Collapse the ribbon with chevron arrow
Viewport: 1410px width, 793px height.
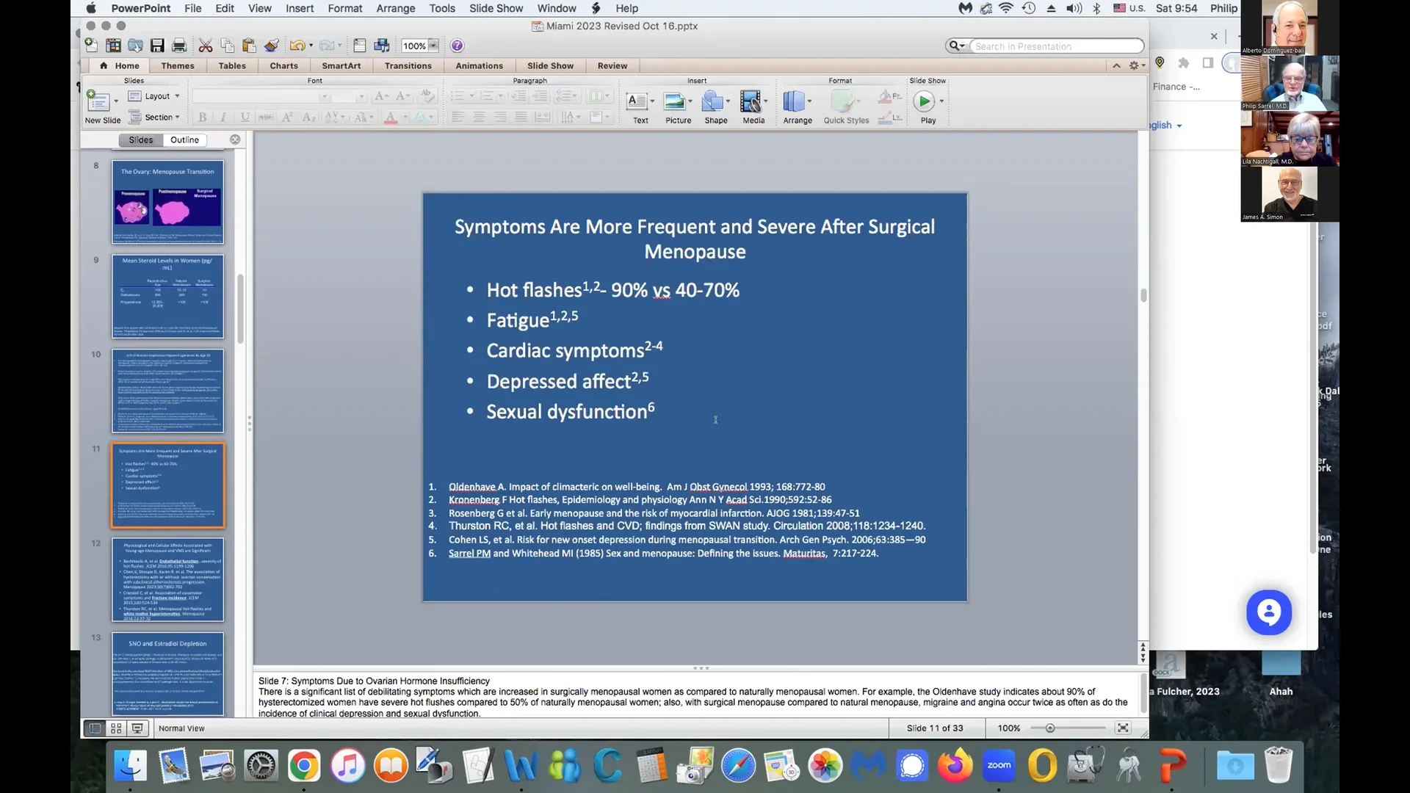[1116, 65]
